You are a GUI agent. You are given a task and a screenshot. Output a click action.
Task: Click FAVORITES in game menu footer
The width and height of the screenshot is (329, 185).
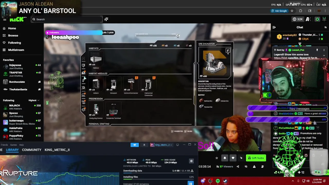pyautogui.click(x=177, y=131)
